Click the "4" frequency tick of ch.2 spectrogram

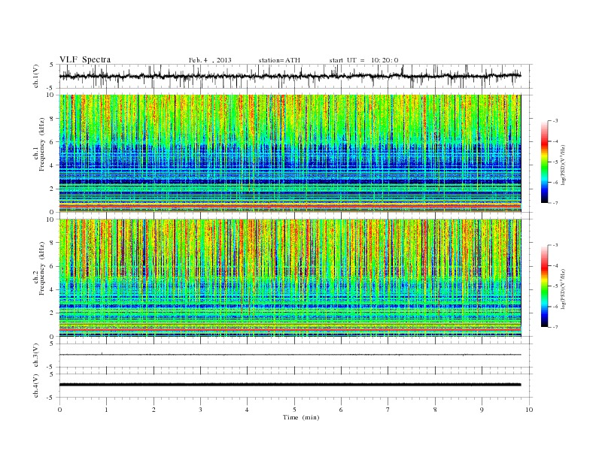click(53, 290)
